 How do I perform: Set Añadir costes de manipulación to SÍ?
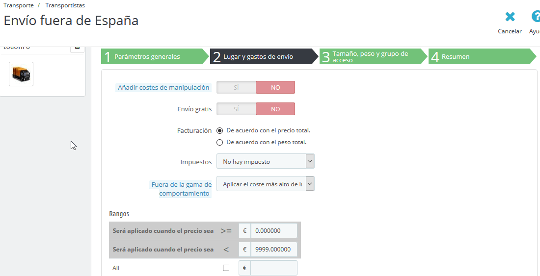tap(236, 87)
